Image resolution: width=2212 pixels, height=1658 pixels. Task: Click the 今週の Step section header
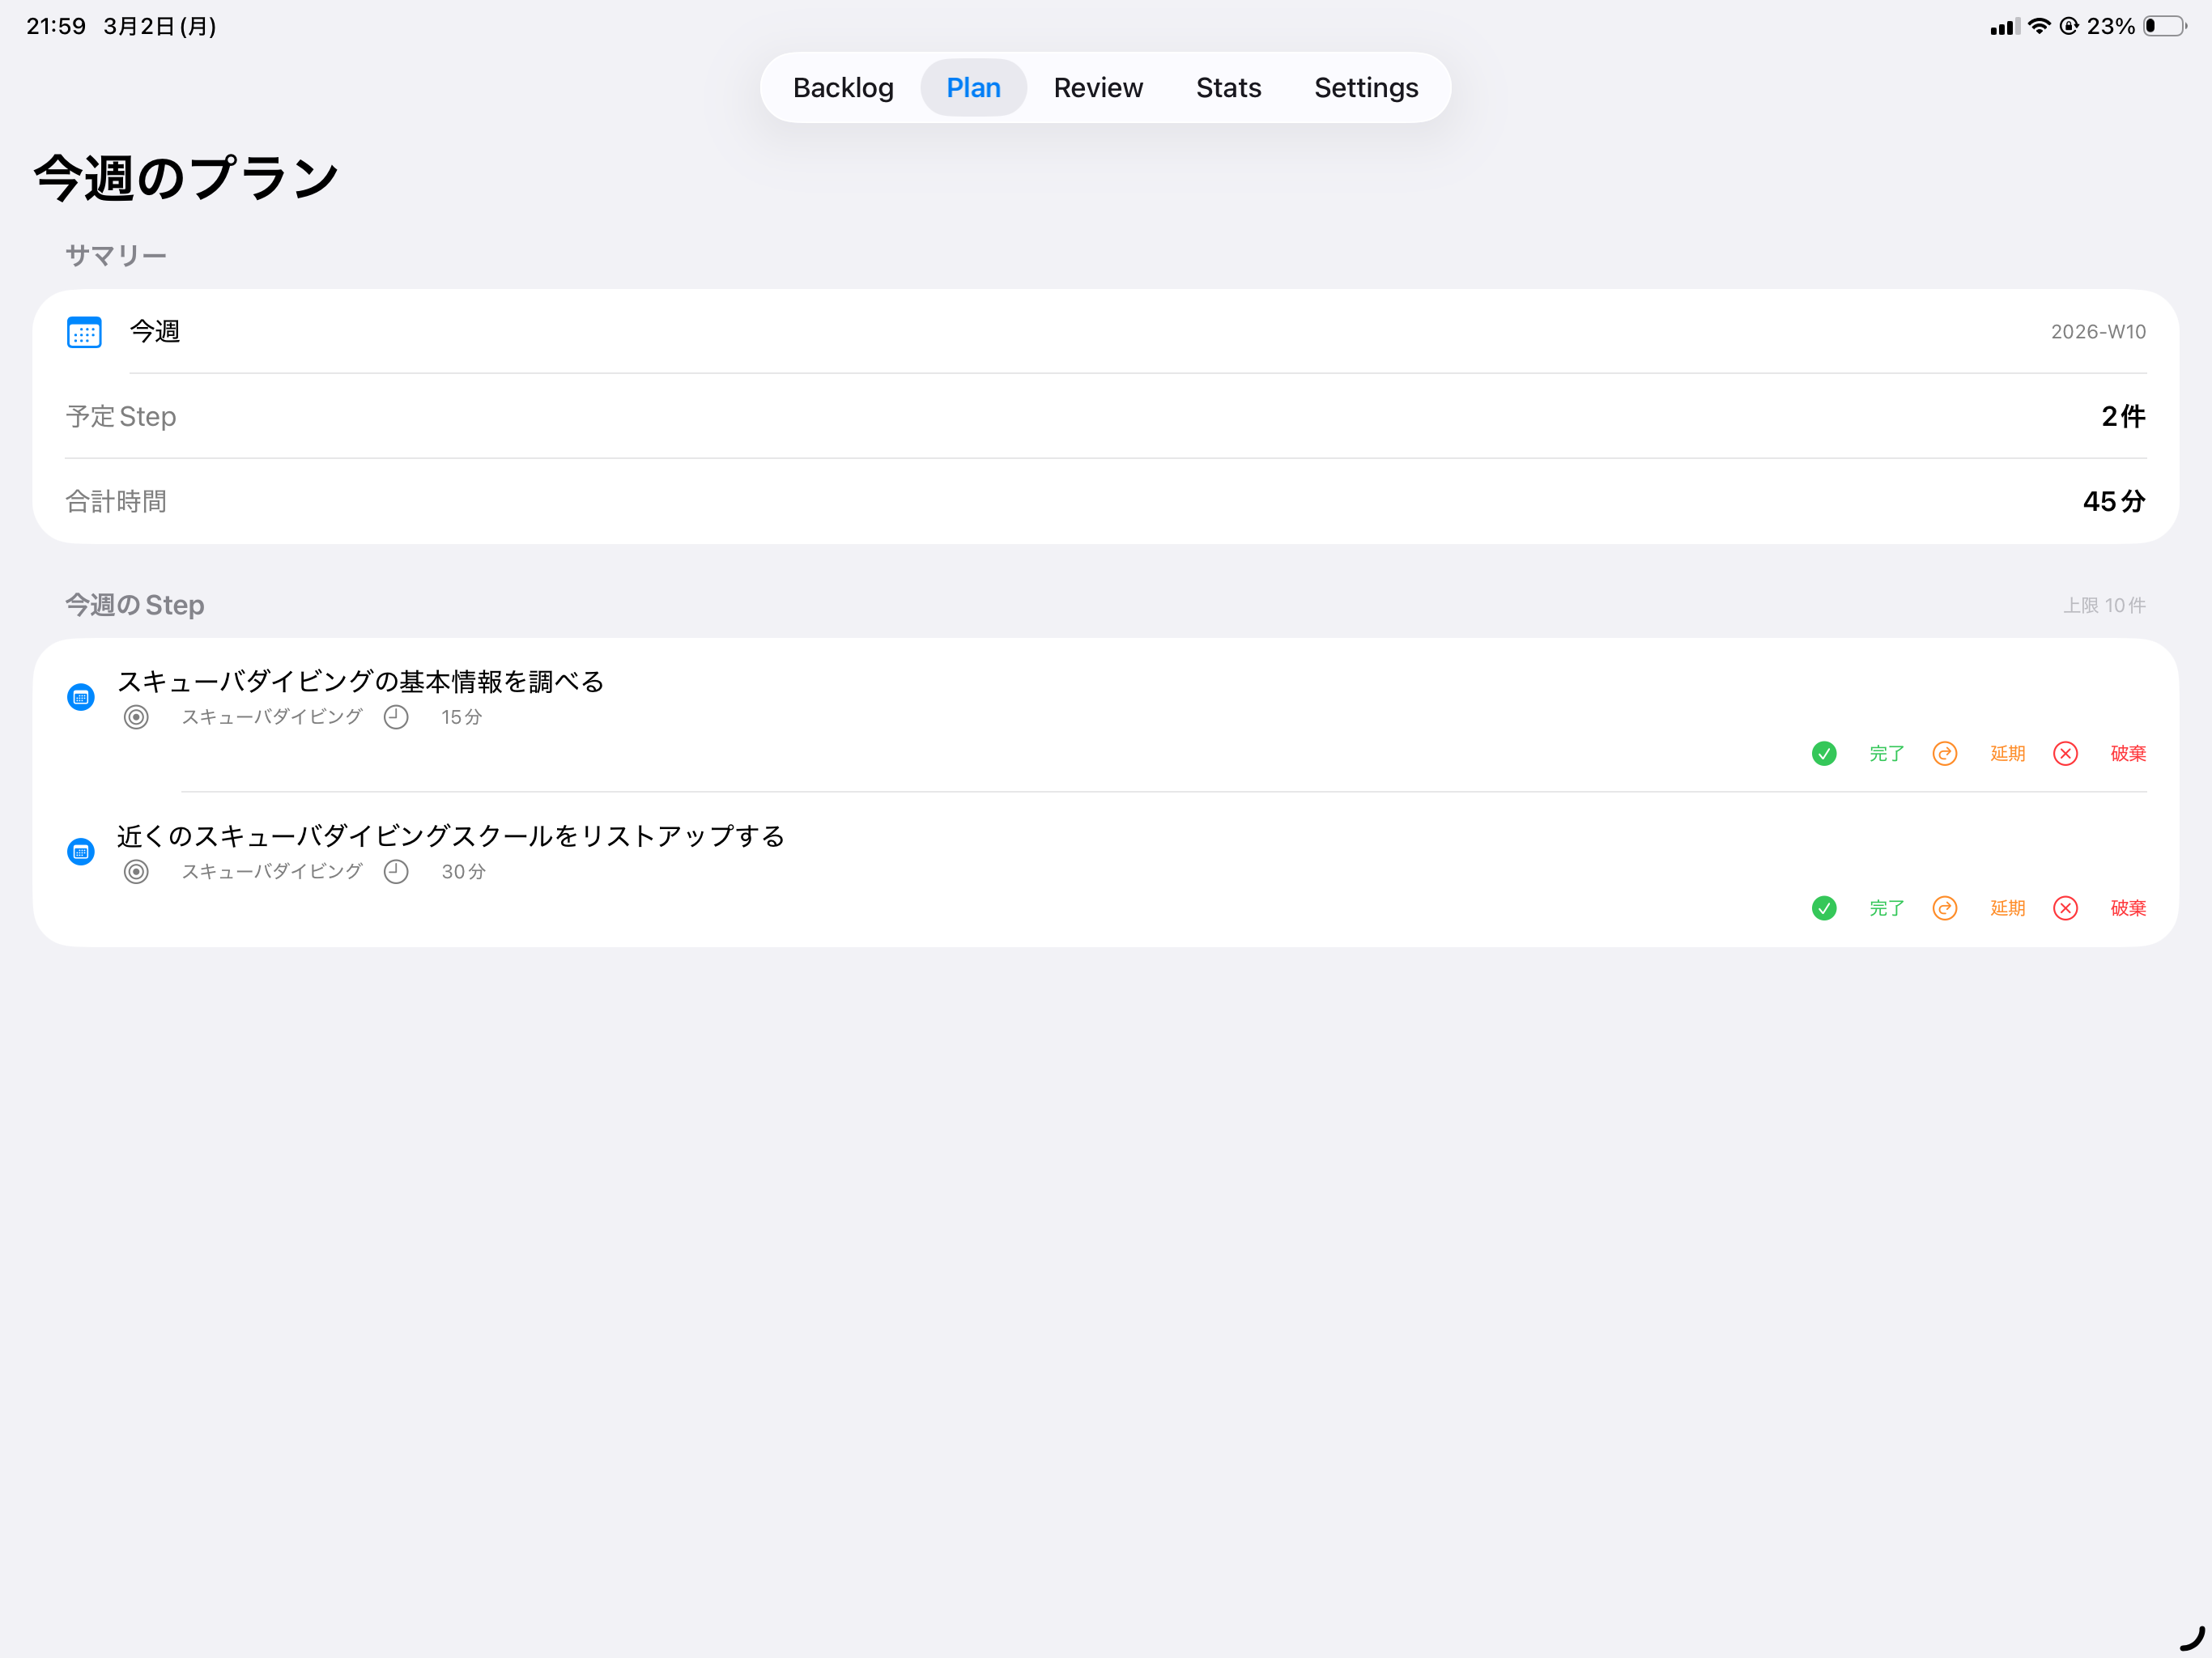(x=135, y=605)
